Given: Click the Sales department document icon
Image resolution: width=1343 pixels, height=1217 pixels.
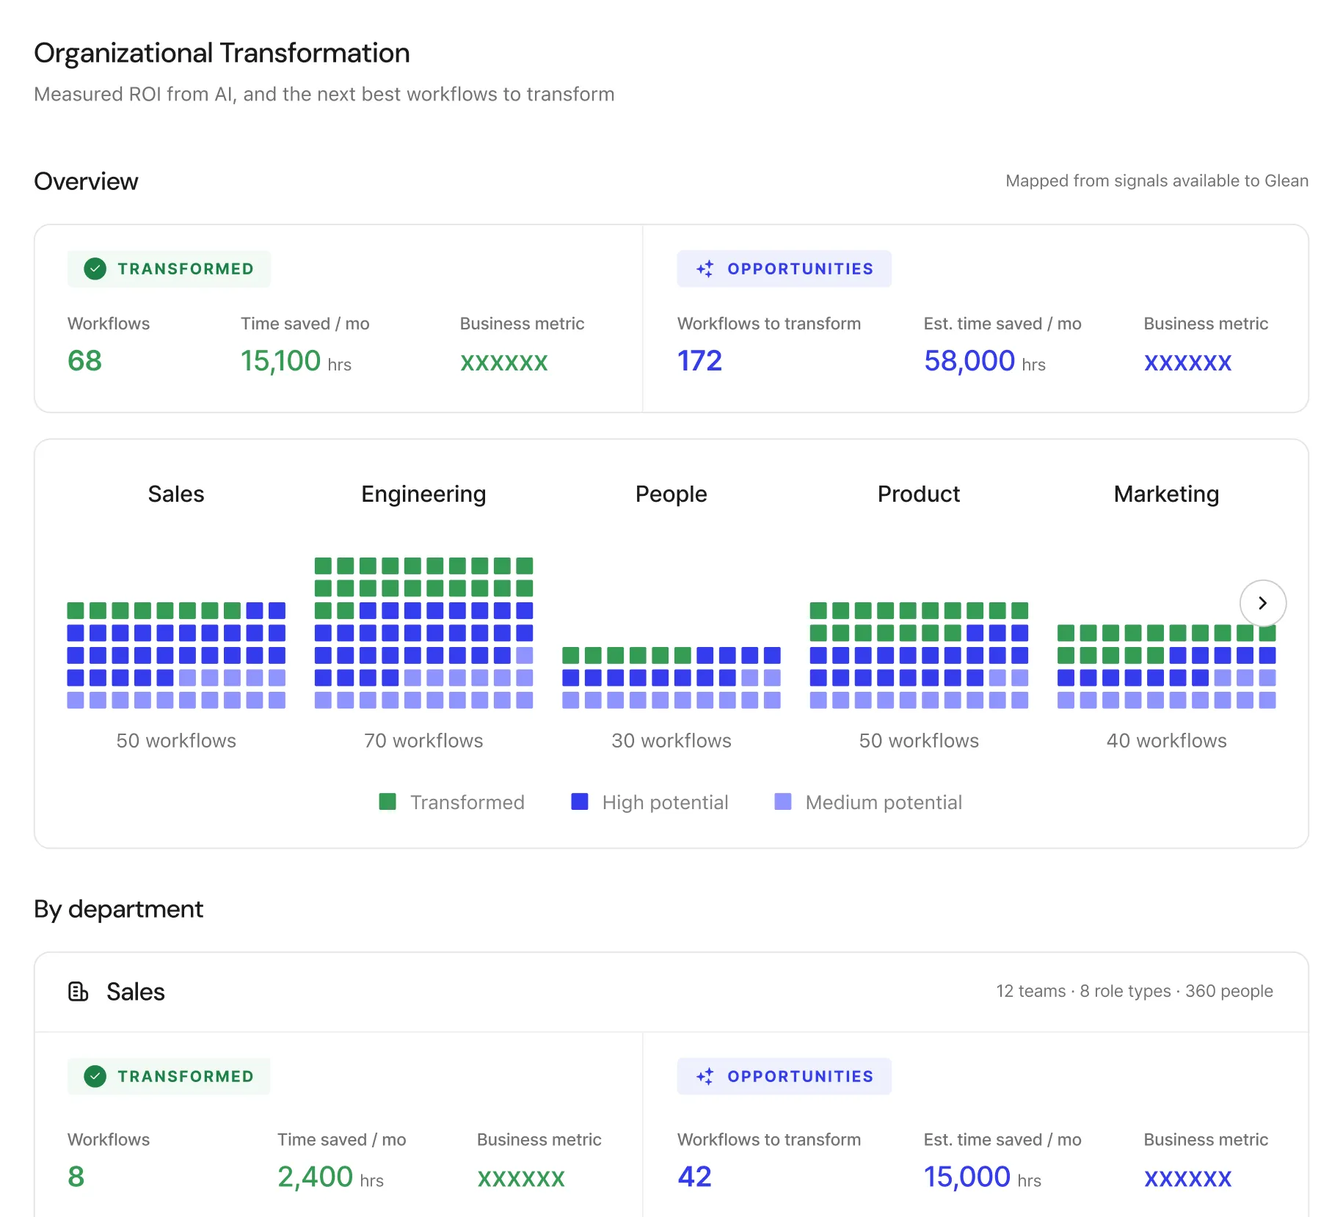Looking at the screenshot, I should tap(78, 992).
